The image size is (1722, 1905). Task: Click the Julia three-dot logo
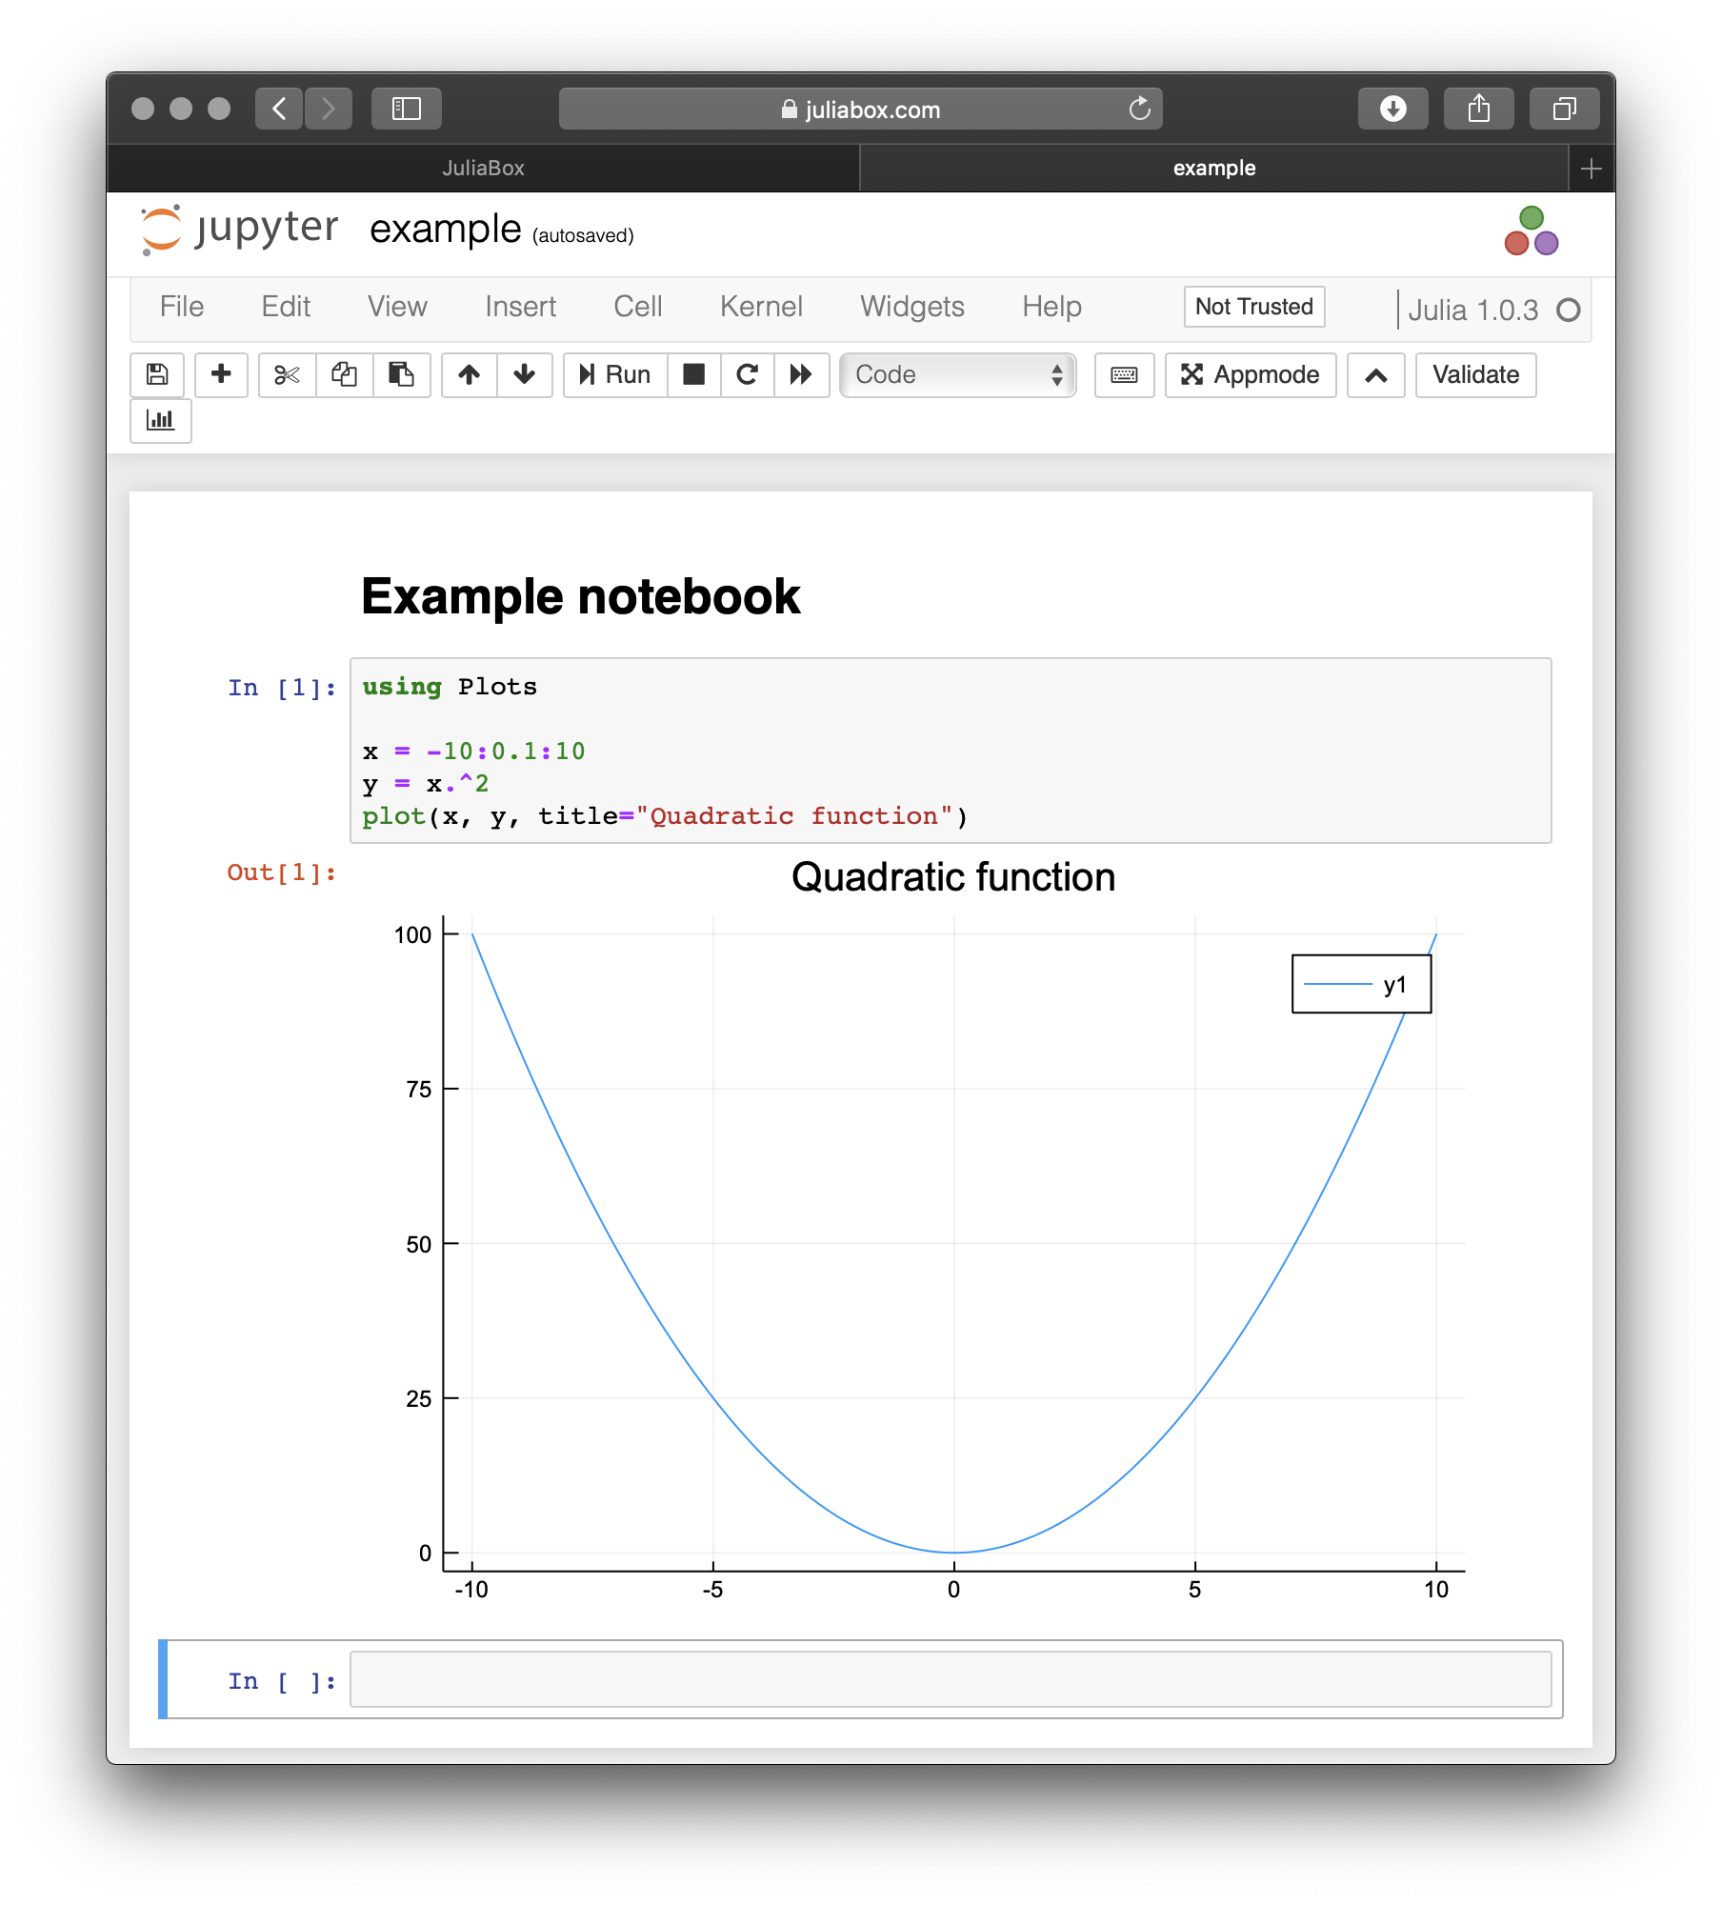(1531, 231)
